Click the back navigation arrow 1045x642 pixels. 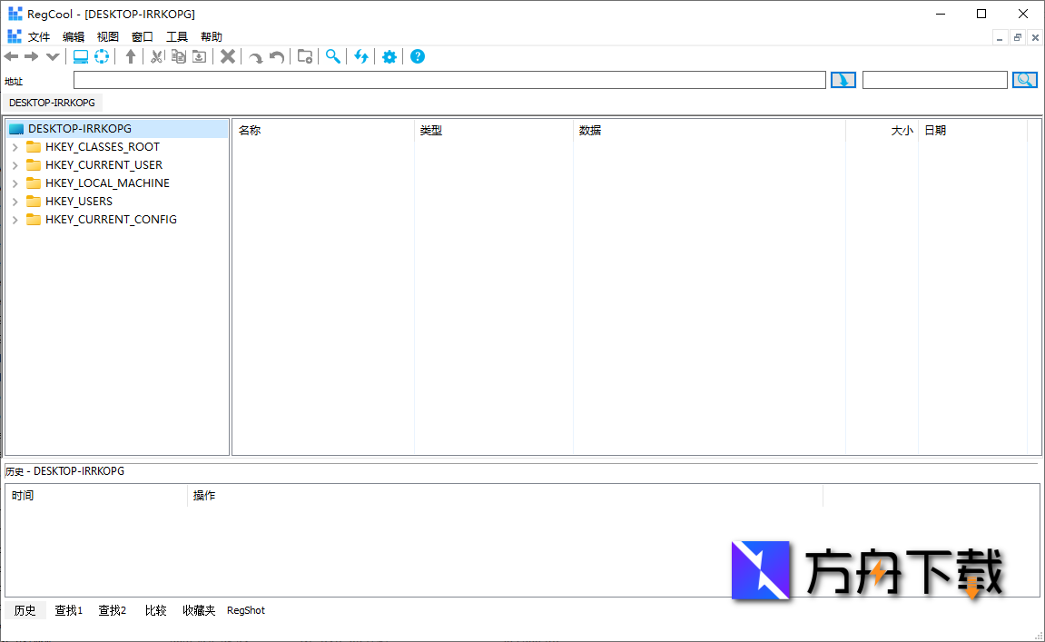coord(12,57)
